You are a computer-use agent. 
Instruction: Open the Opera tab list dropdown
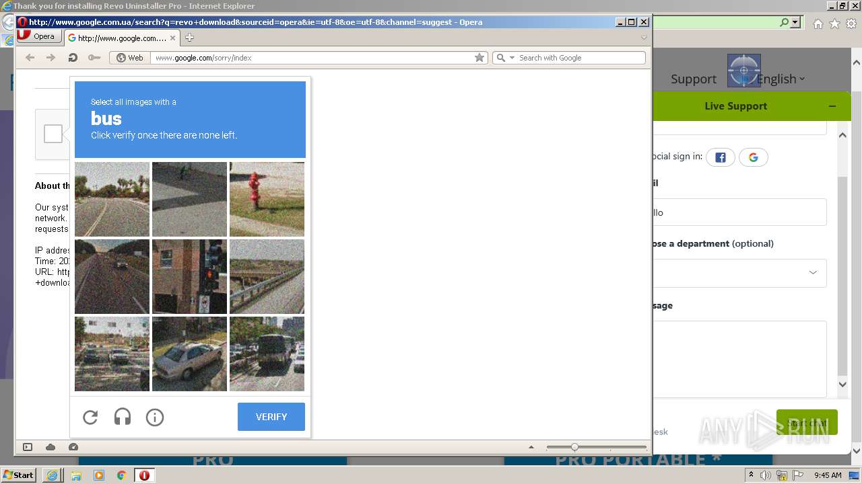[644, 38]
